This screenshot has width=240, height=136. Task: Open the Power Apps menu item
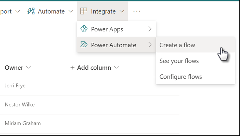pyautogui.click(x=116, y=29)
